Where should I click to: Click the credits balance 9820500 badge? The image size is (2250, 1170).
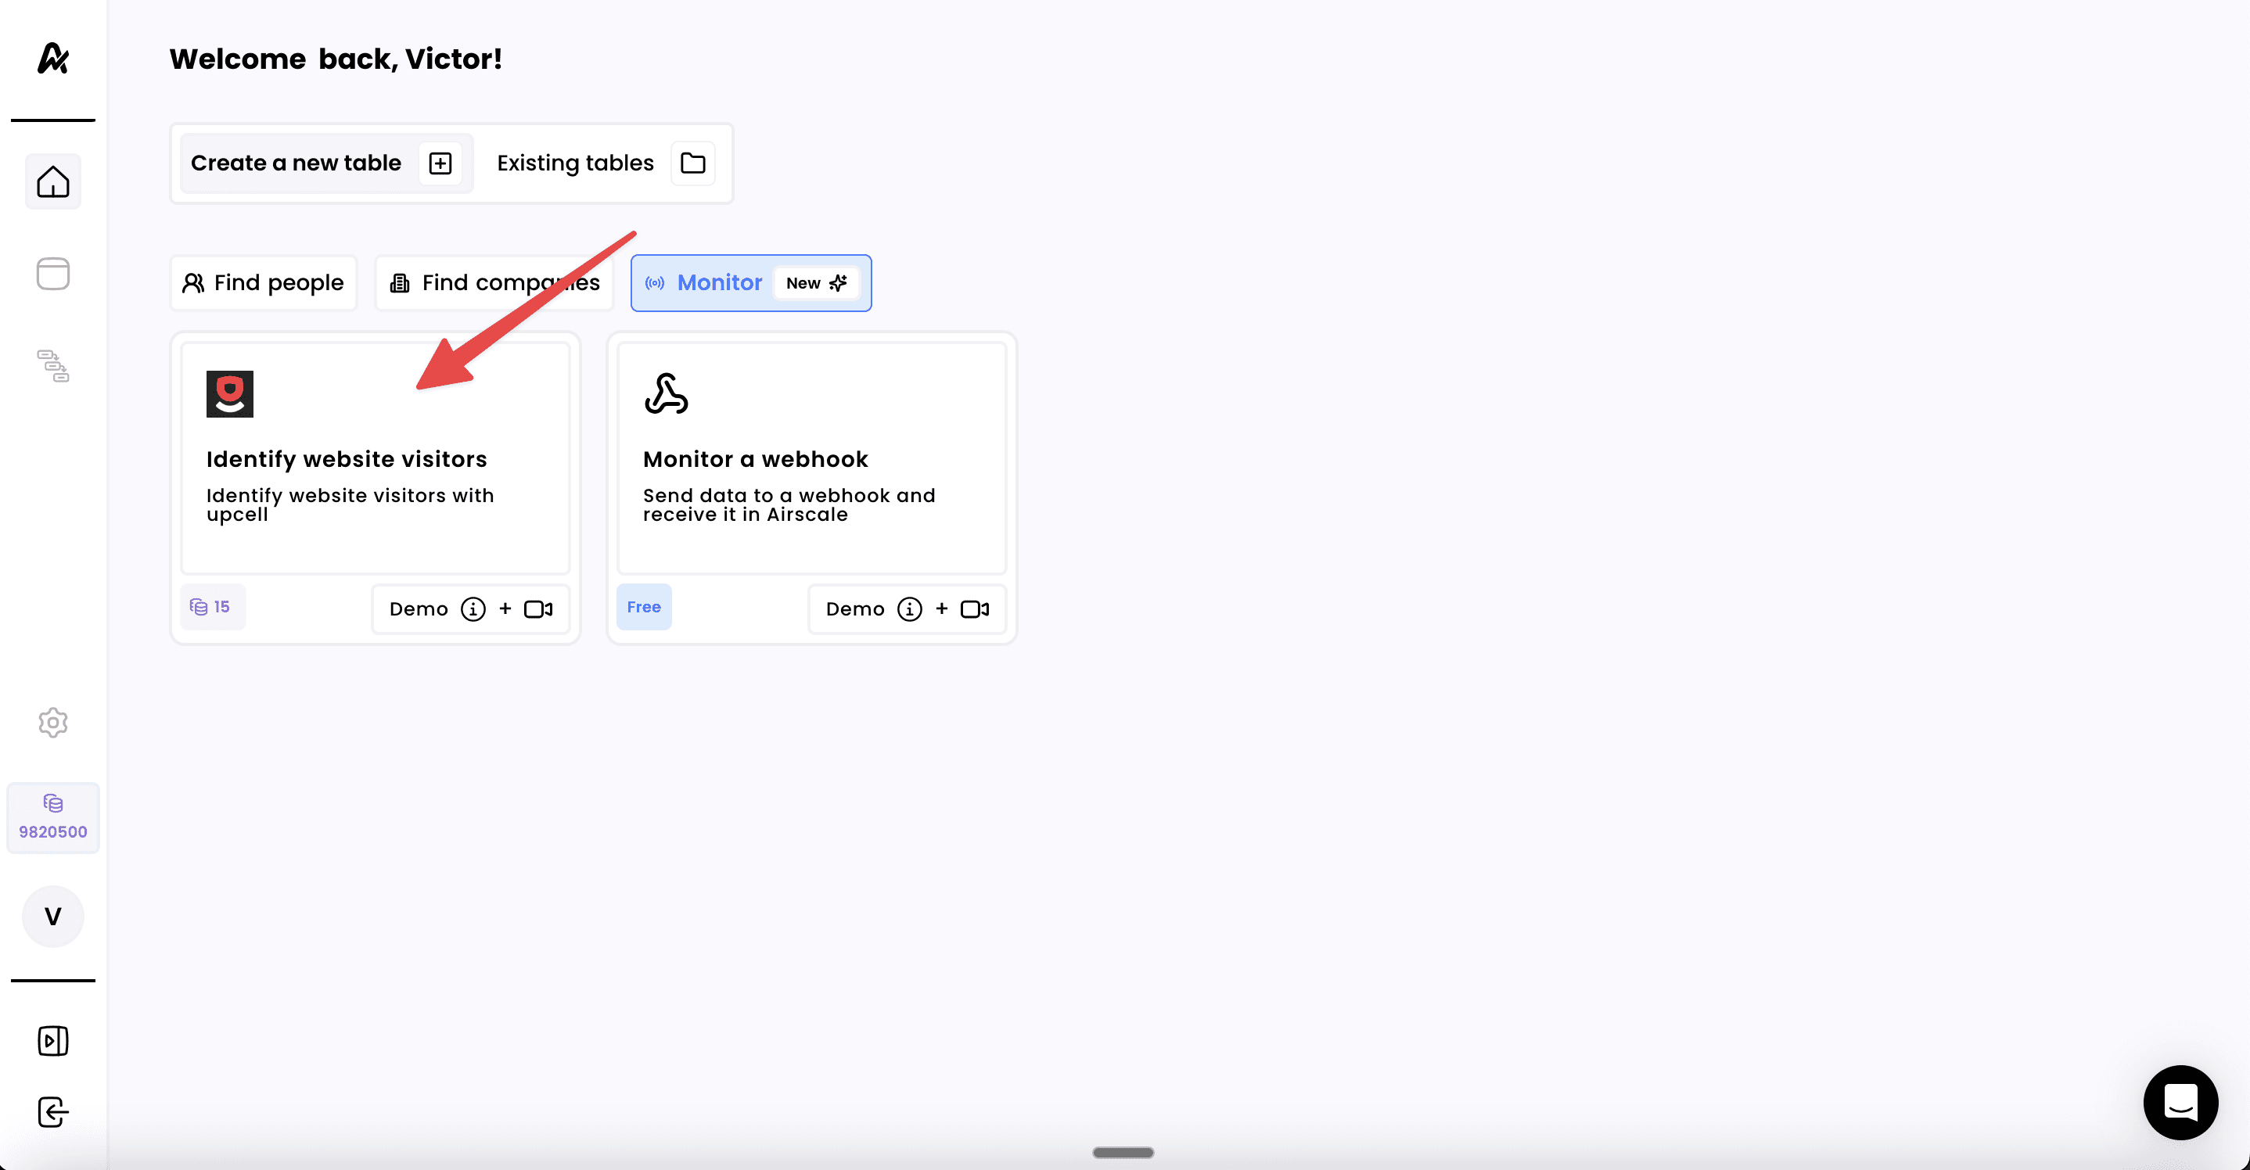(52, 818)
